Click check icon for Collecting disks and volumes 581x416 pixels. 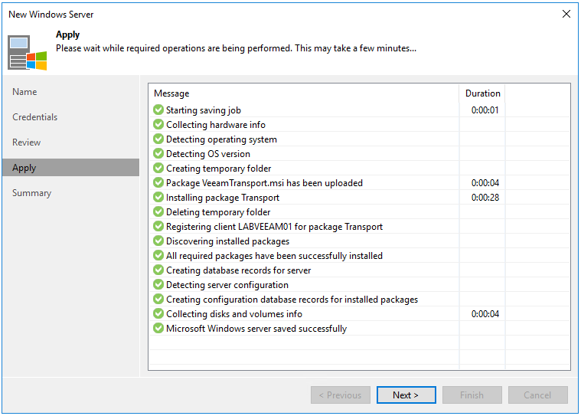click(x=158, y=314)
